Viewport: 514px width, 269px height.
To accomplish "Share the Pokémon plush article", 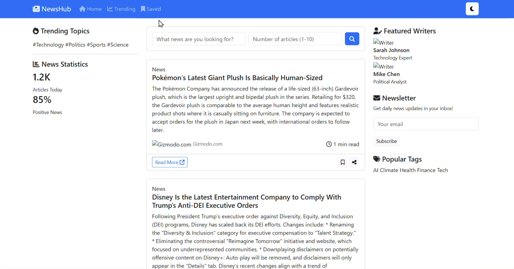I will (354, 162).
